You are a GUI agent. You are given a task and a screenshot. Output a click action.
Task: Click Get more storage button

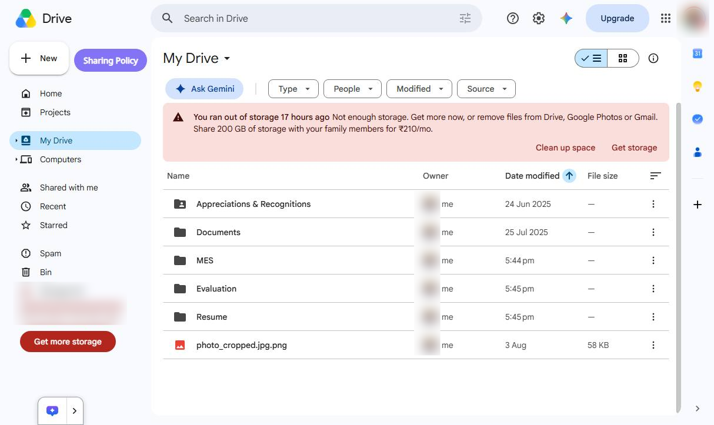[68, 342]
